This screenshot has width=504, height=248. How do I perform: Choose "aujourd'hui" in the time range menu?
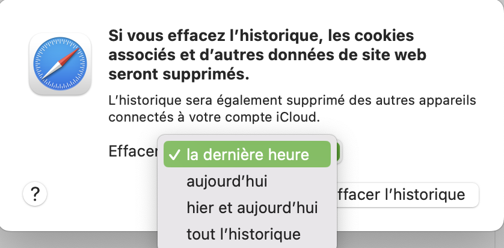click(x=227, y=181)
